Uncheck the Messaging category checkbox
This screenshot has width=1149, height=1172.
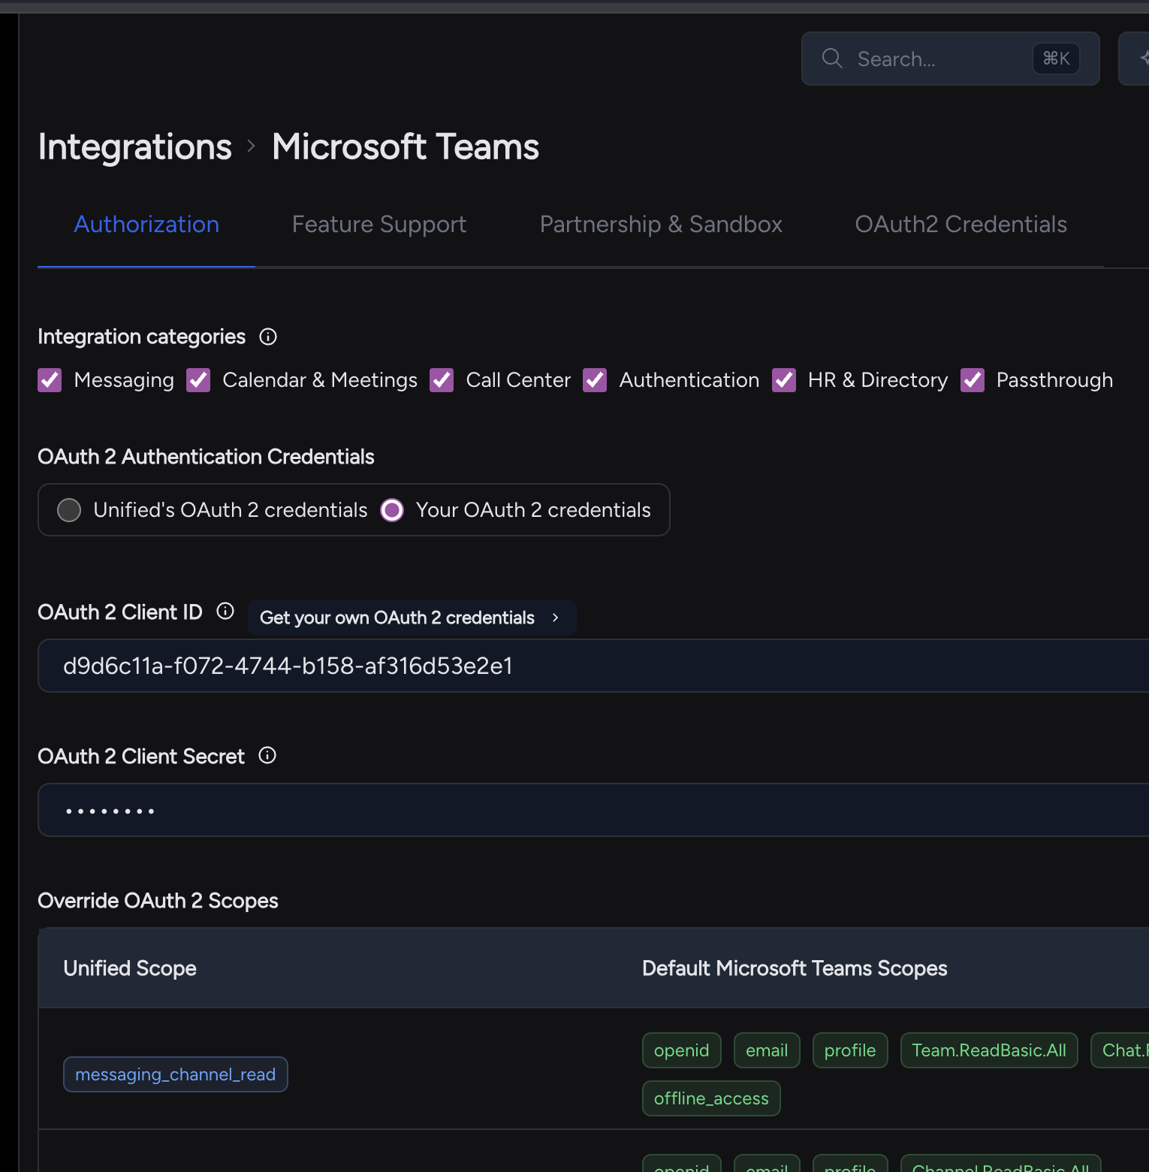click(50, 380)
